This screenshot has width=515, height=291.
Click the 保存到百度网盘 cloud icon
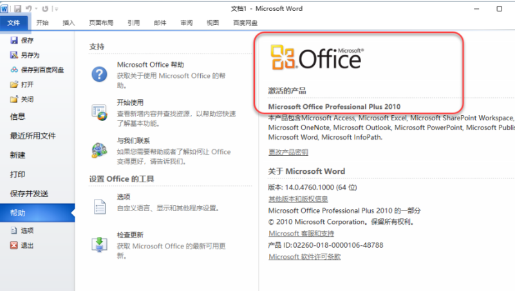(14, 70)
